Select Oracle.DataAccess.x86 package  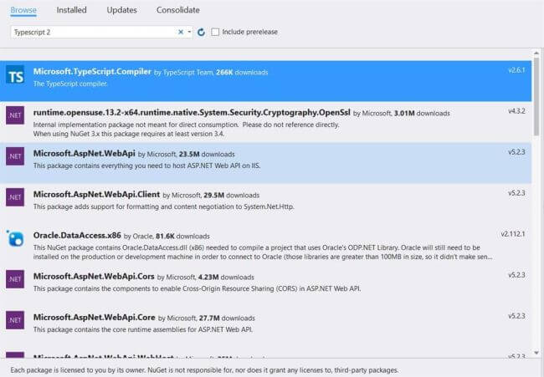(266, 245)
